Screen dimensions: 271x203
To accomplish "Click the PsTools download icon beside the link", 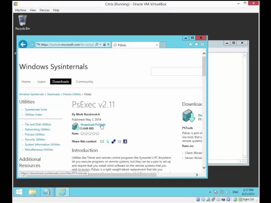I will [75, 126].
